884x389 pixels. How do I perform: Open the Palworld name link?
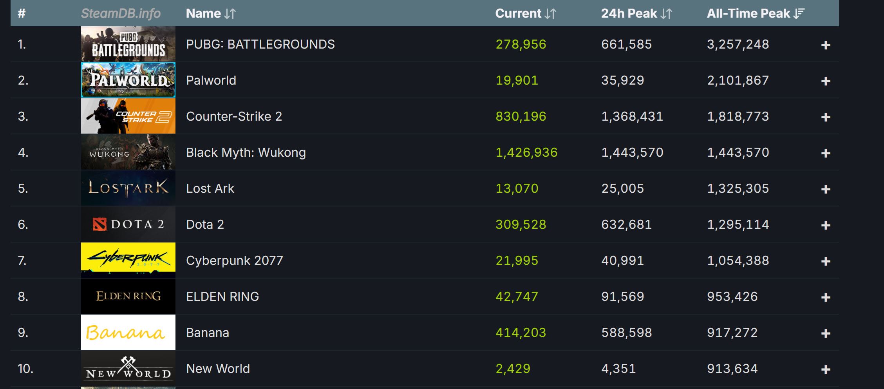pos(211,80)
